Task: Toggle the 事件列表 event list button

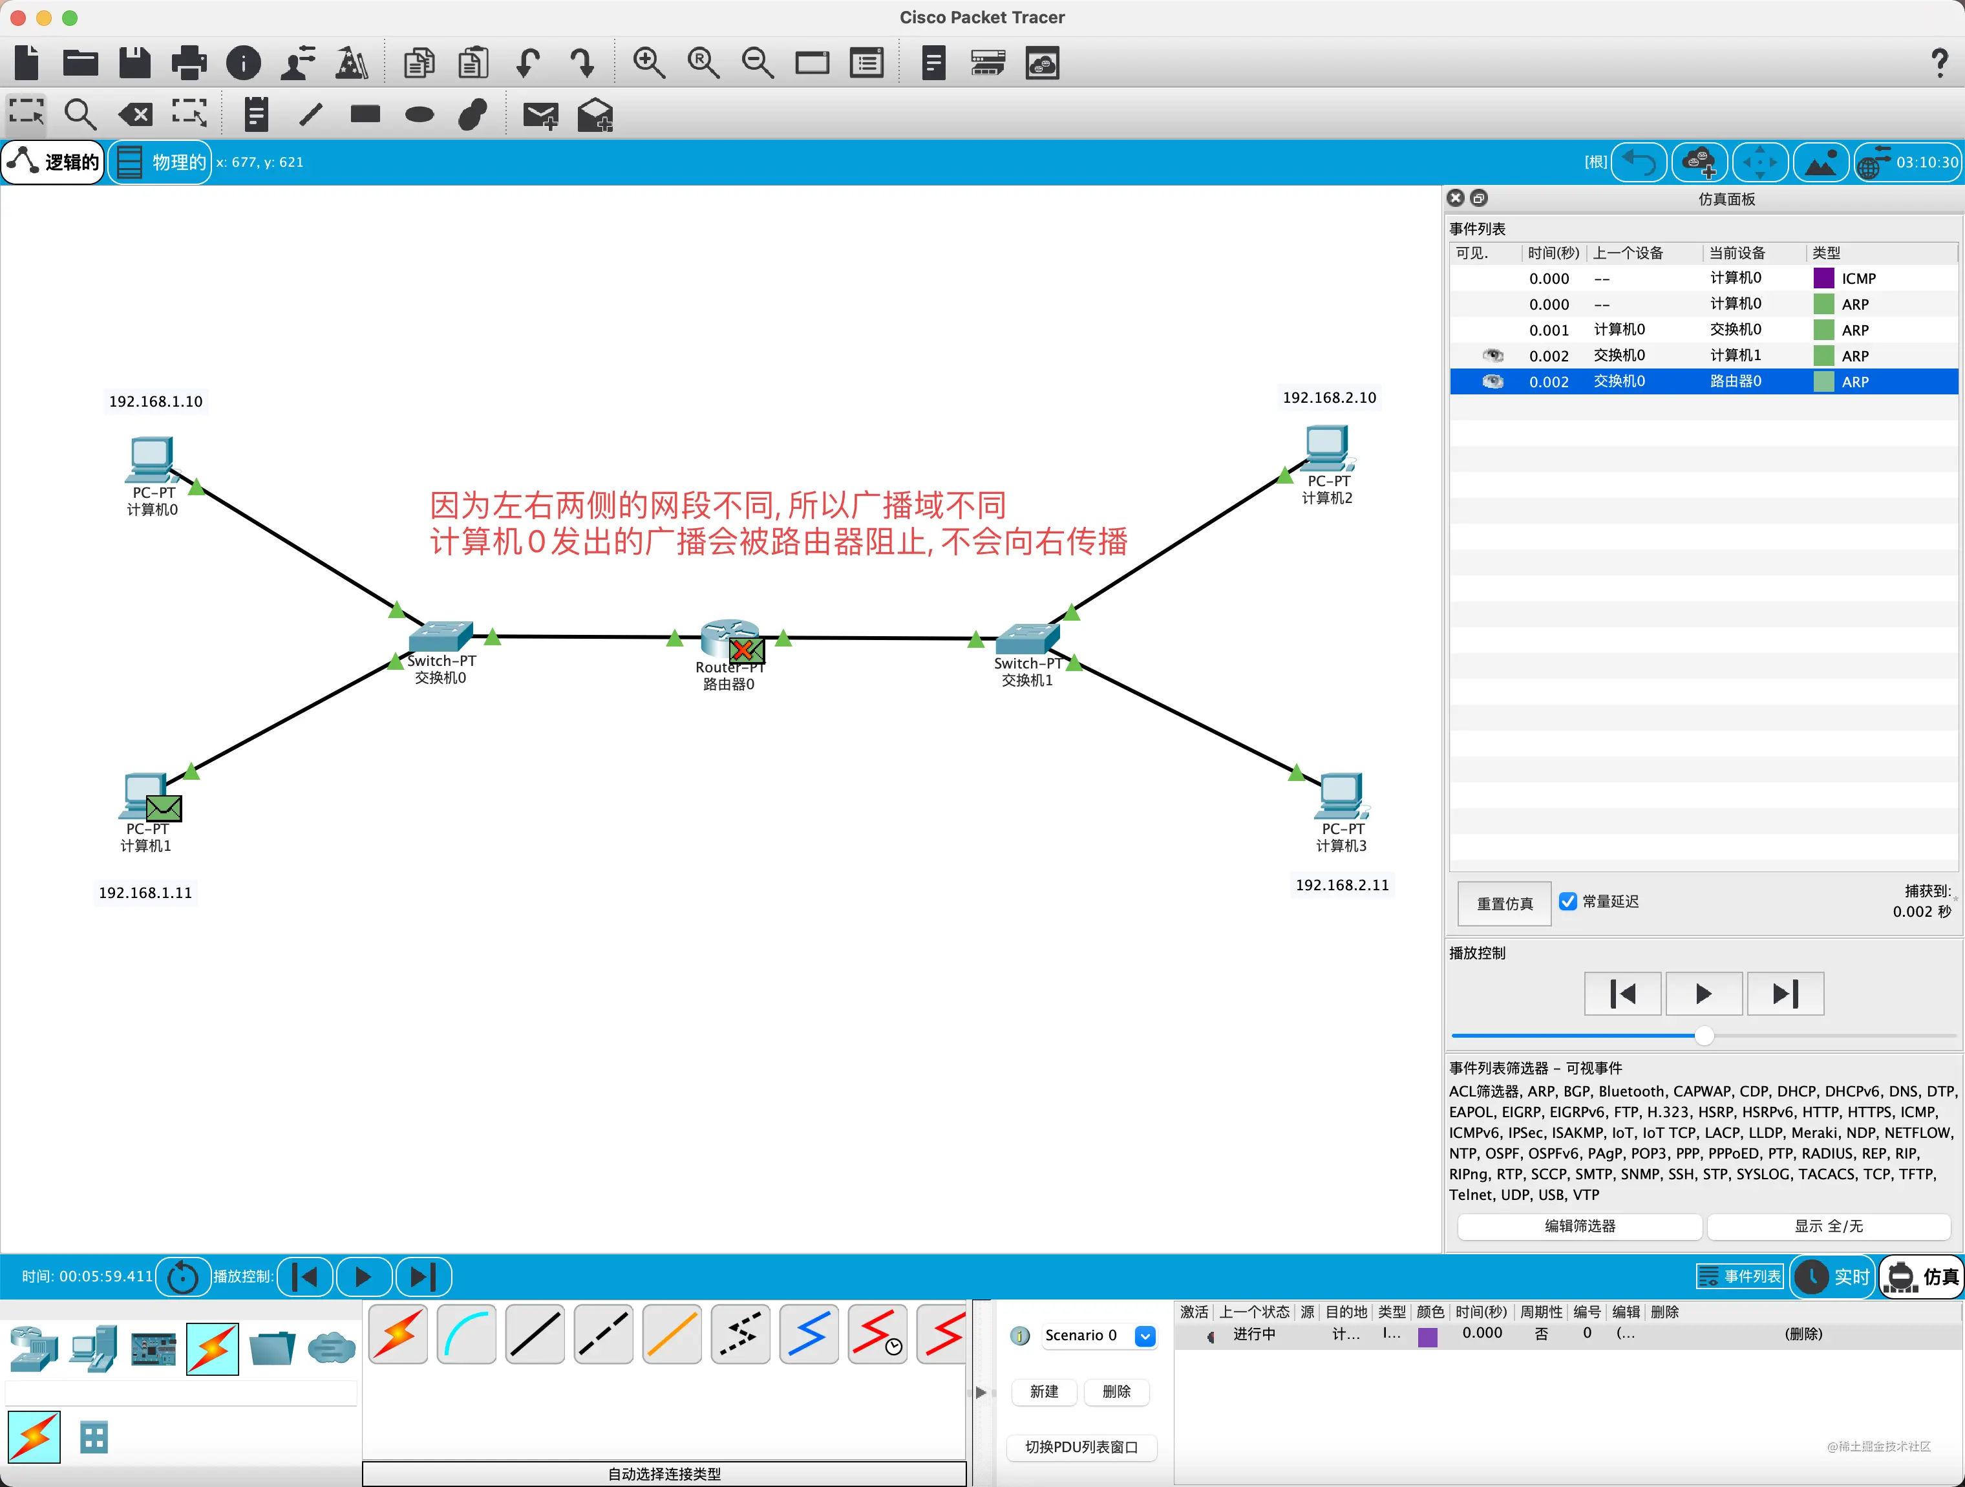Action: [x=1740, y=1276]
